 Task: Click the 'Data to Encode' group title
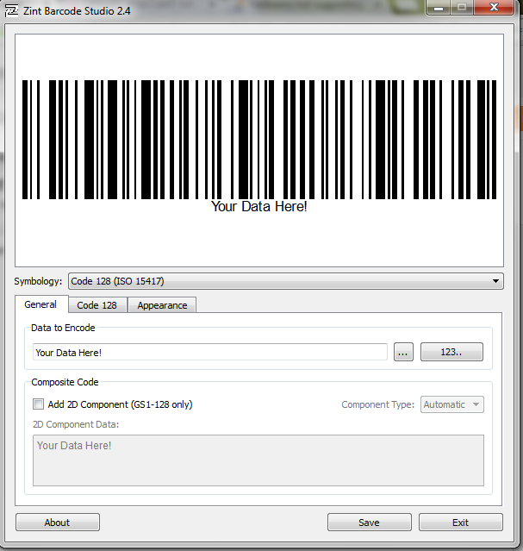(x=63, y=328)
